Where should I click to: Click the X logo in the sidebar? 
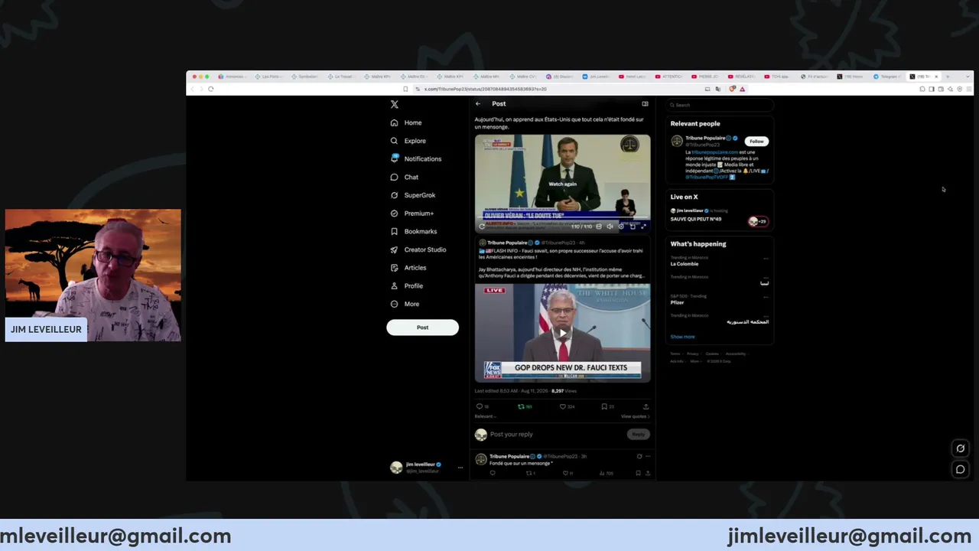pyautogui.click(x=395, y=104)
